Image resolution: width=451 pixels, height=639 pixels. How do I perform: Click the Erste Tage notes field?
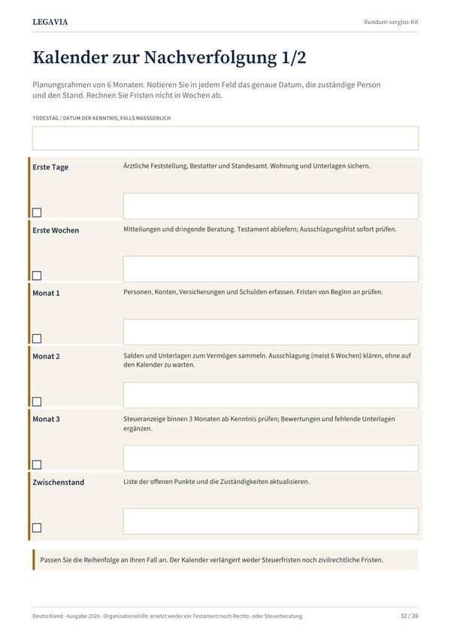271,206
